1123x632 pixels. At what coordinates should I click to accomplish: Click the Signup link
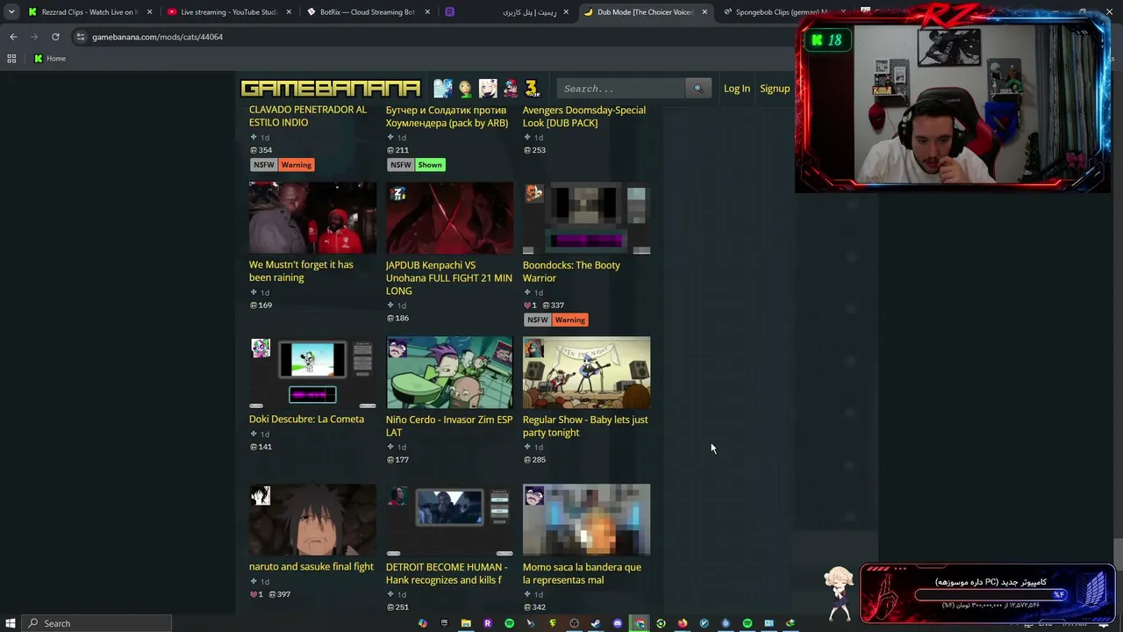tap(775, 89)
